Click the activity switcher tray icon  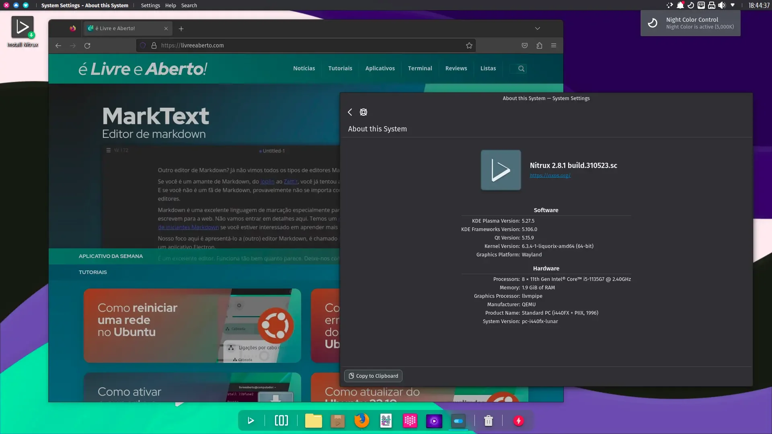(x=669, y=5)
